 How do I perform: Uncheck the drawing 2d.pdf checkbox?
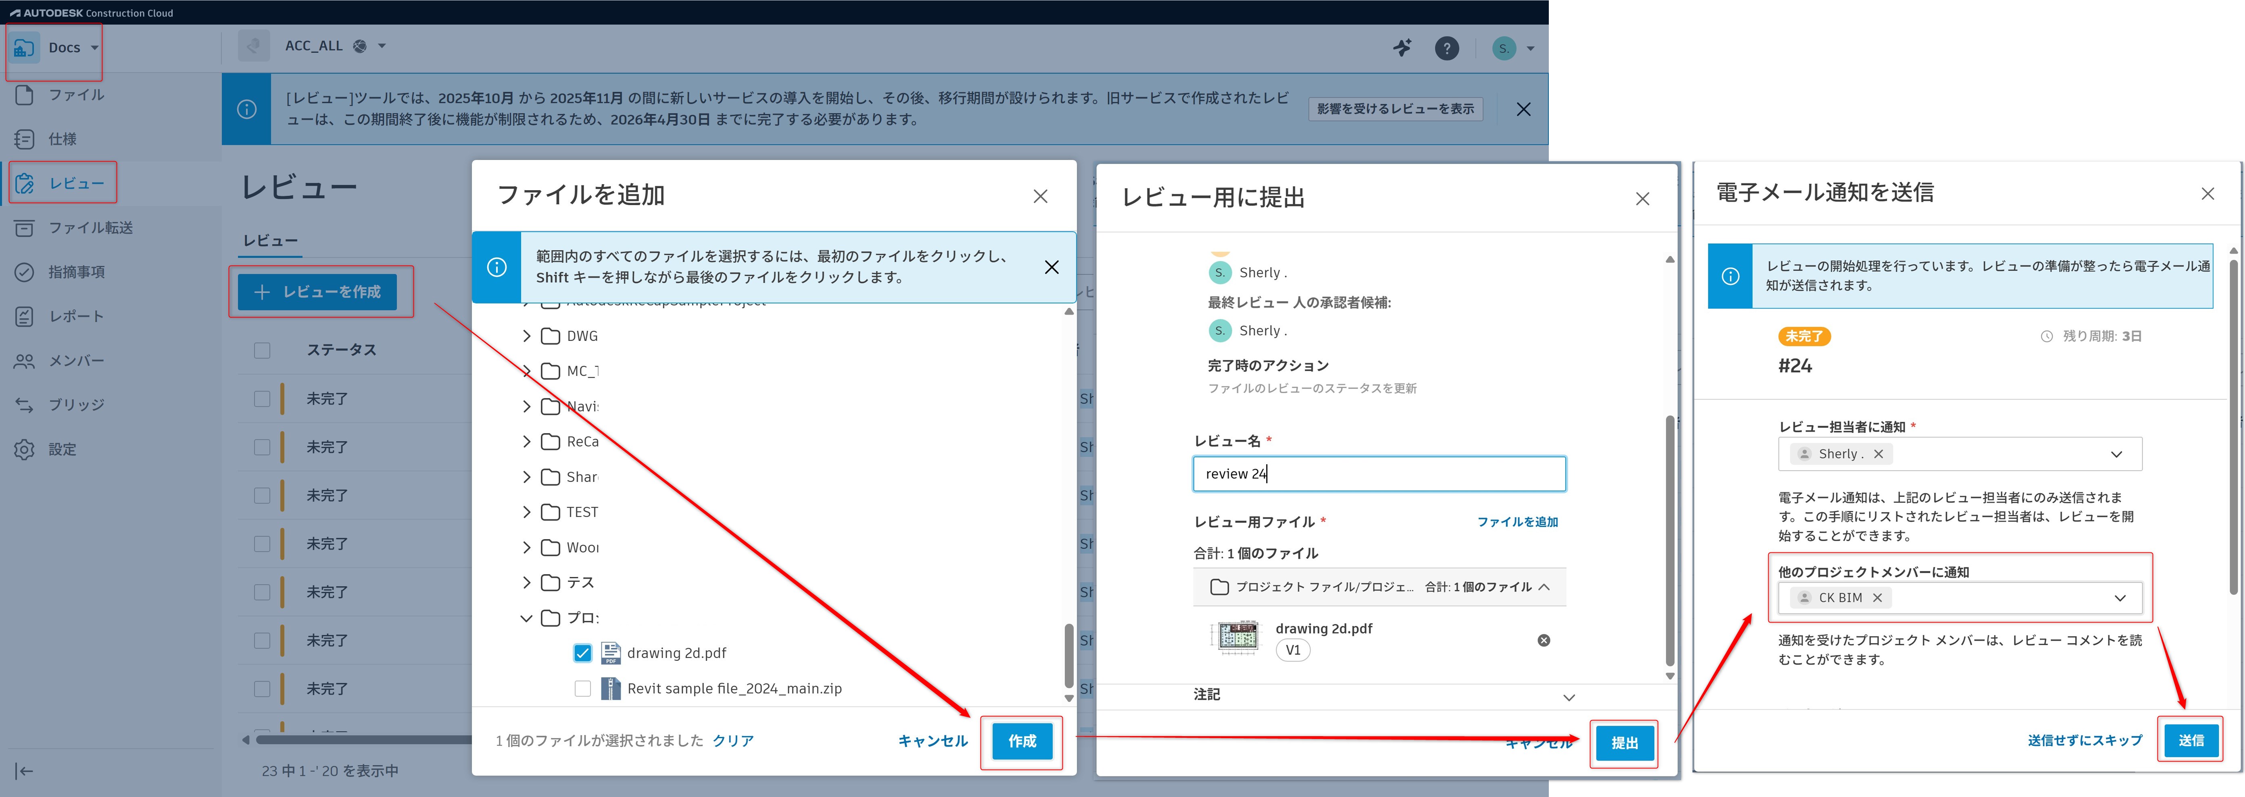pos(583,653)
